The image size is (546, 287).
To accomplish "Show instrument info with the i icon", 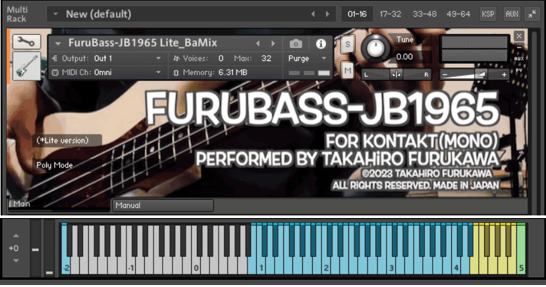I will point(321,44).
